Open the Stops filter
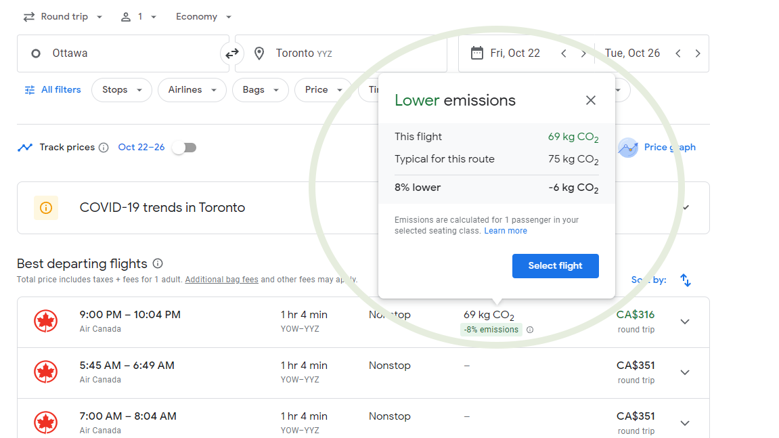 click(x=122, y=90)
